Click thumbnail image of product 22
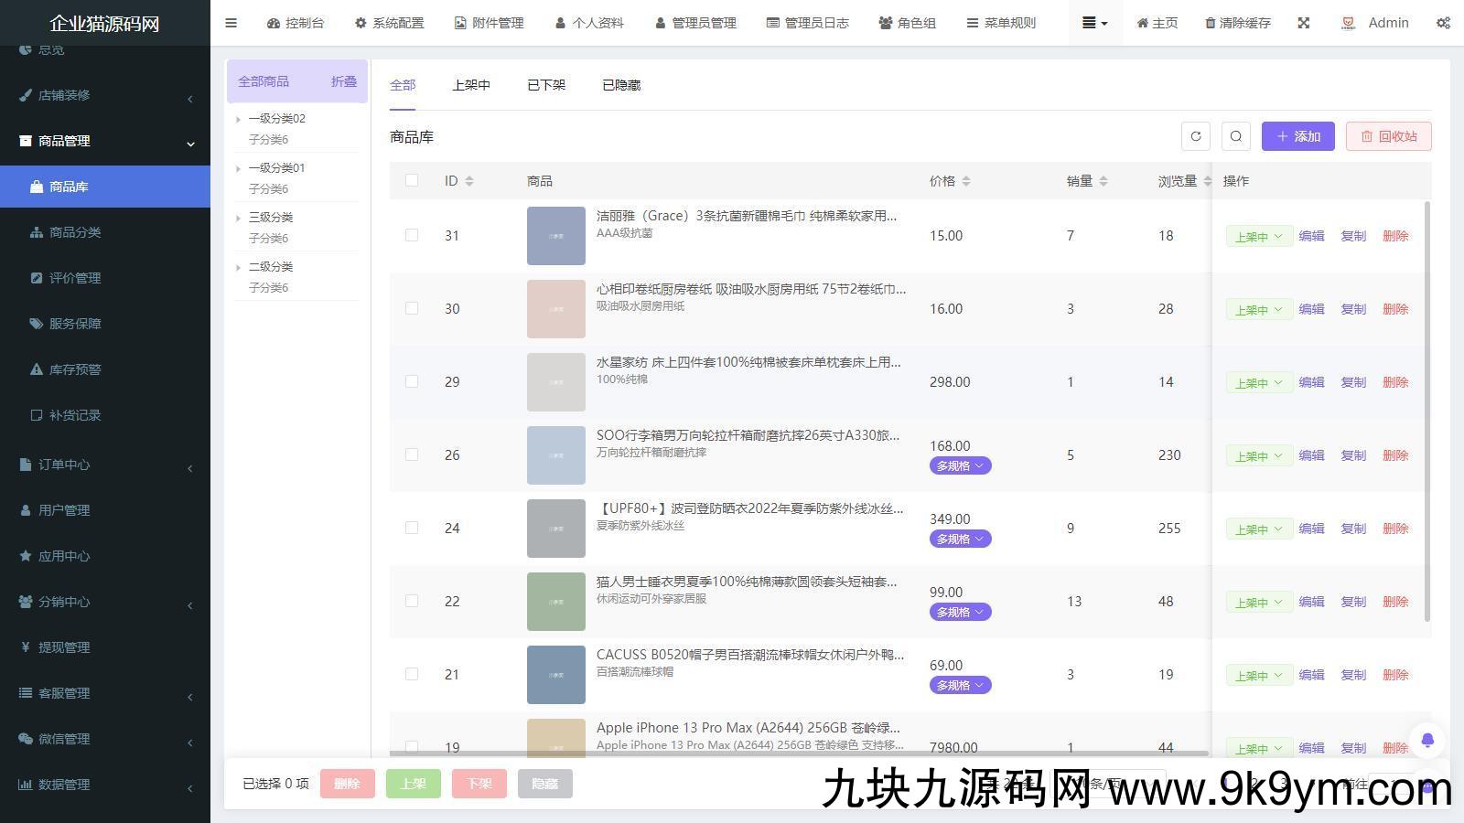 tap(555, 601)
